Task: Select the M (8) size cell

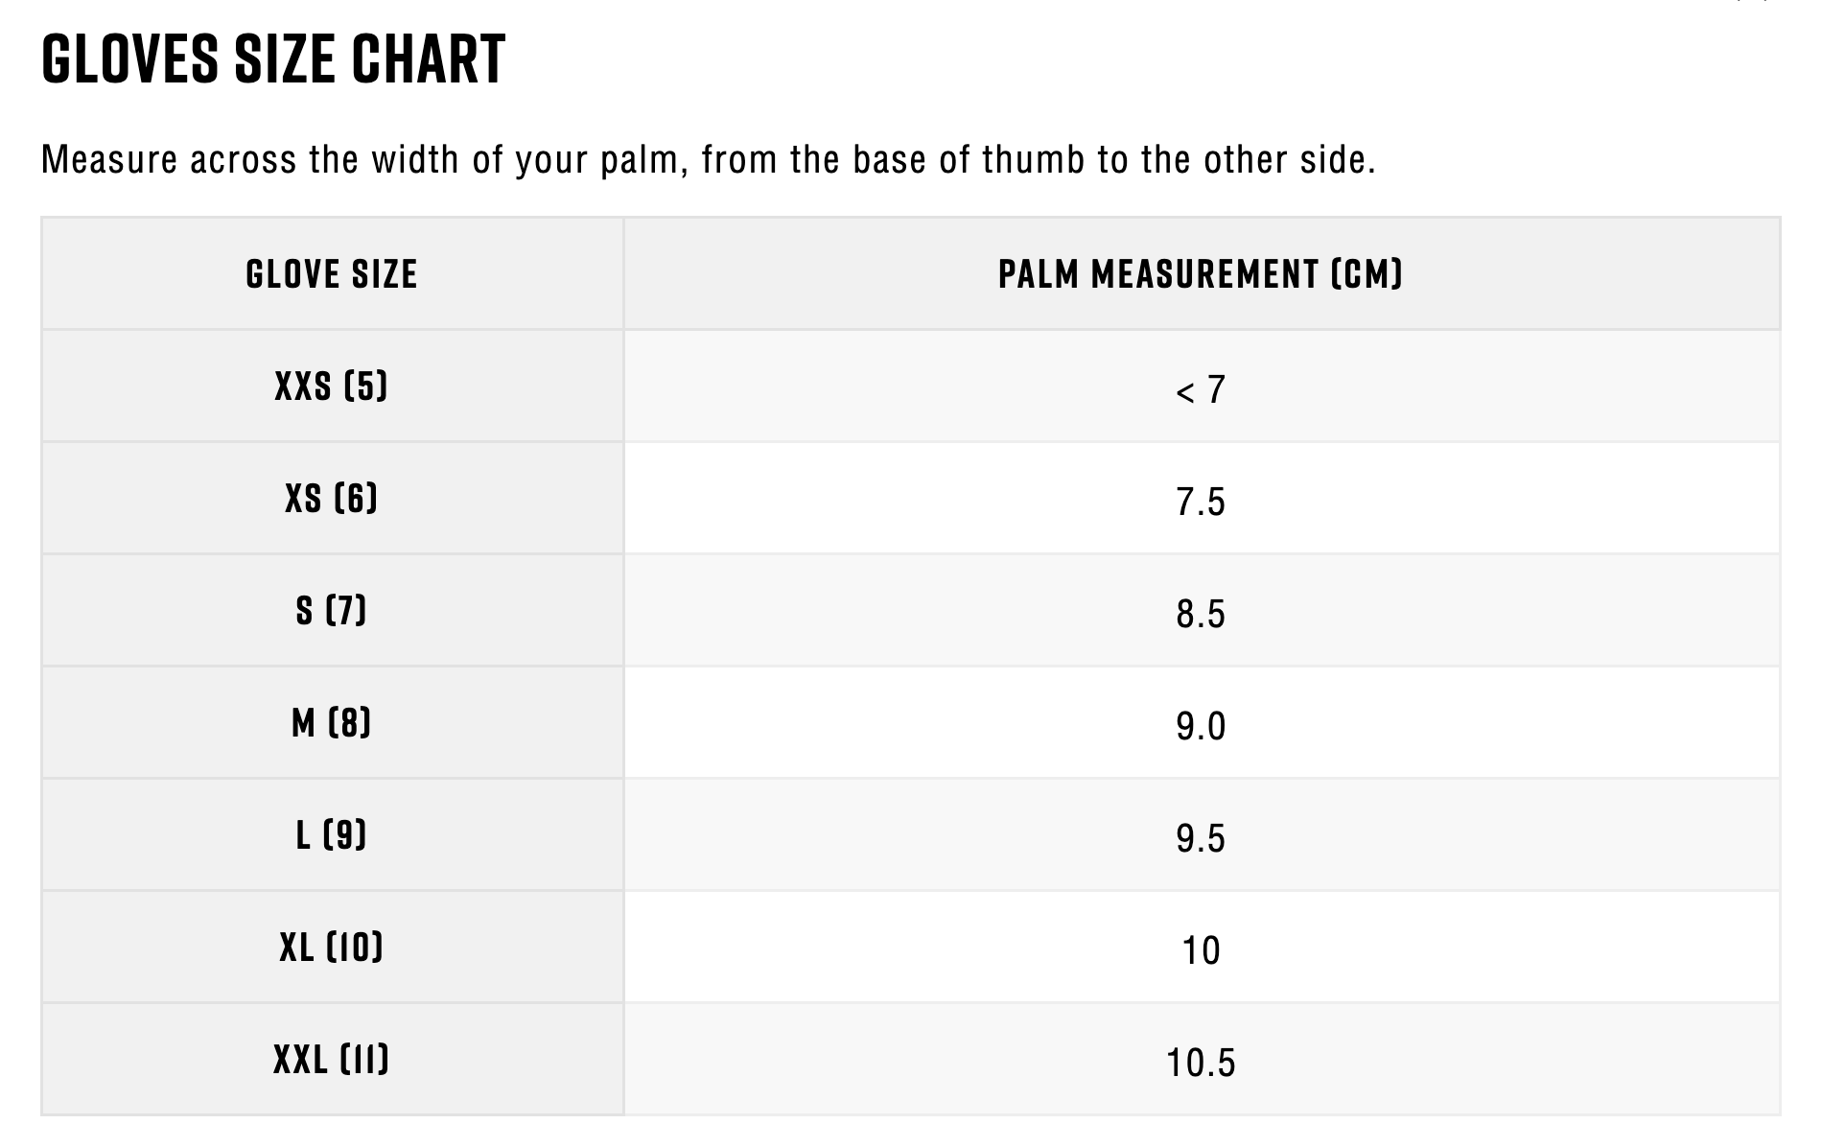Action: [x=332, y=723]
